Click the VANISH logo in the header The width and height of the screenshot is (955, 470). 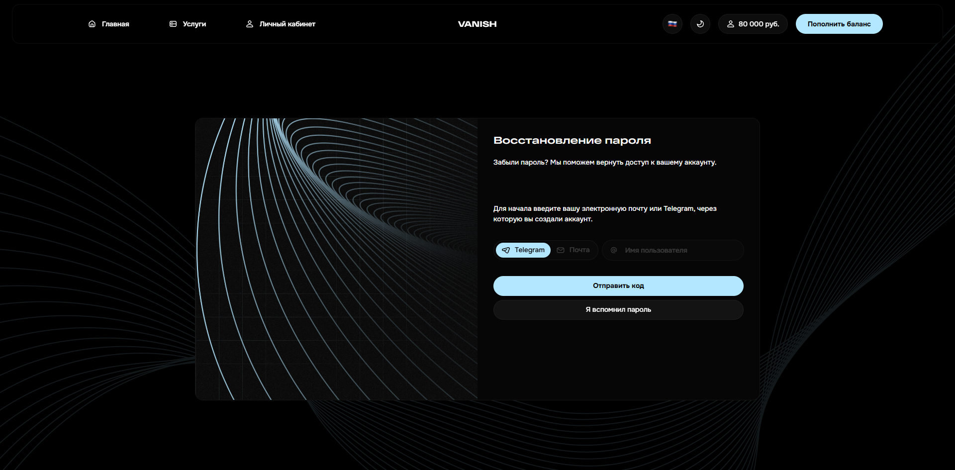477,24
